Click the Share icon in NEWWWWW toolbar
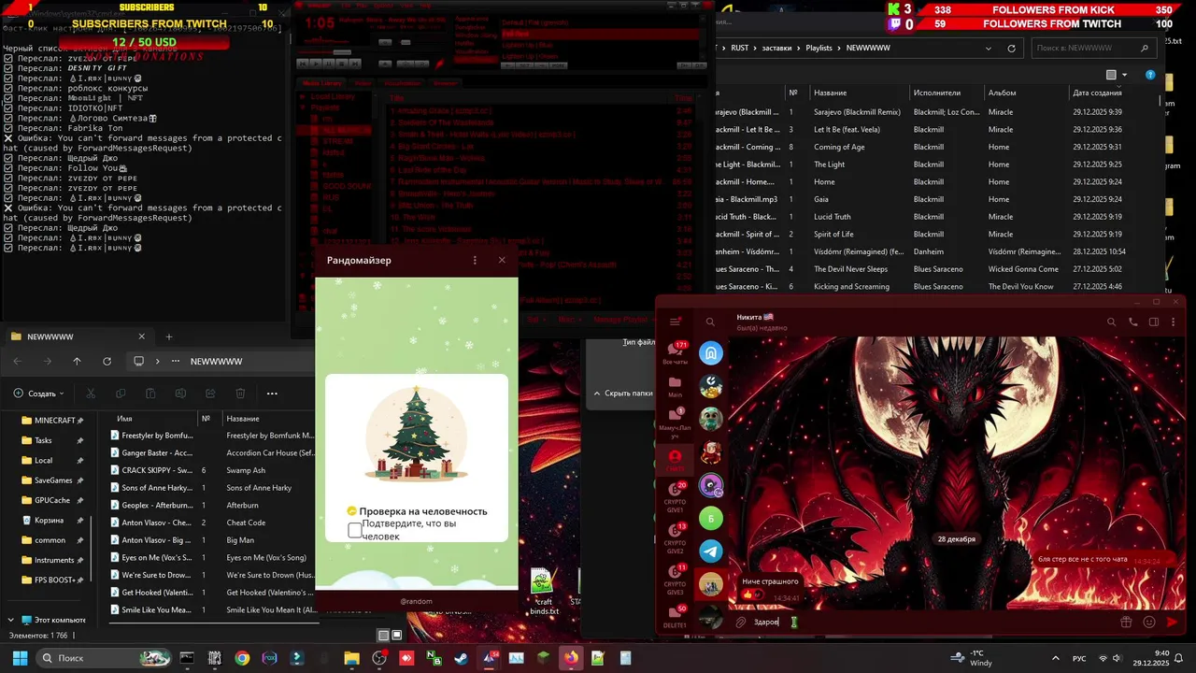 tap(210, 394)
